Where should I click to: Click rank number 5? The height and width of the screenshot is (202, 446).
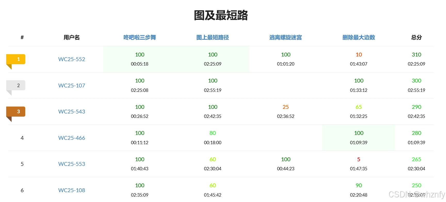coord(22,164)
